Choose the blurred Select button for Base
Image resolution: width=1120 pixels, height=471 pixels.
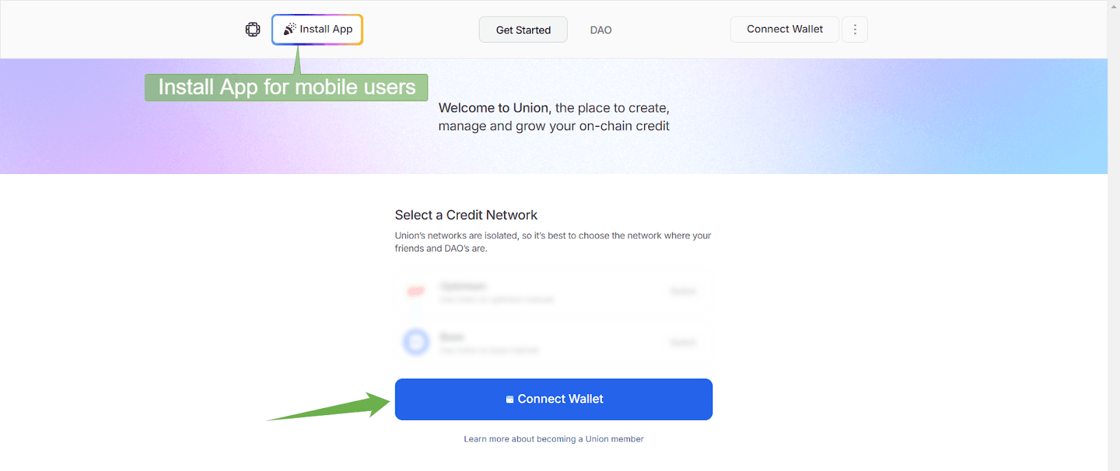[x=682, y=342]
